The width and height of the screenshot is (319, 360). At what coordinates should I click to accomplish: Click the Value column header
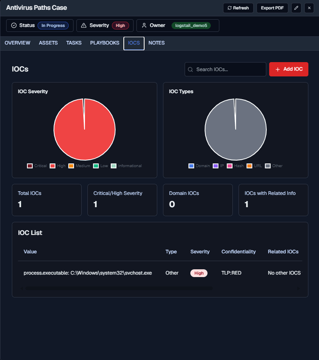pos(30,252)
